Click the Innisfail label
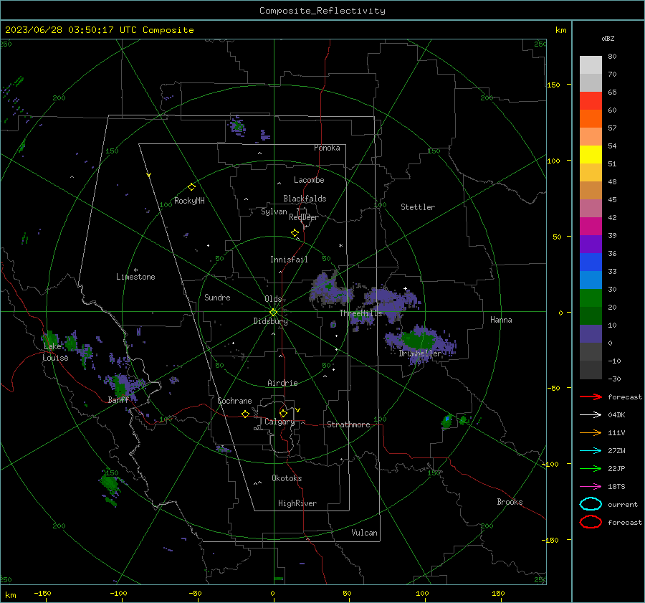The height and width of the screenshot is (603, 645). 289,260
